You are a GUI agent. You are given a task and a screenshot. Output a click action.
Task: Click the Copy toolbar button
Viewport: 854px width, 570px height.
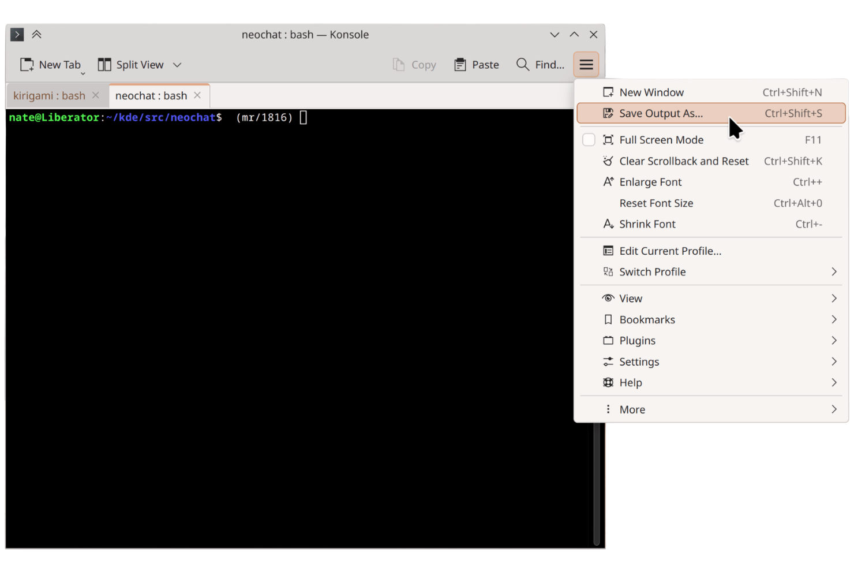414,65
